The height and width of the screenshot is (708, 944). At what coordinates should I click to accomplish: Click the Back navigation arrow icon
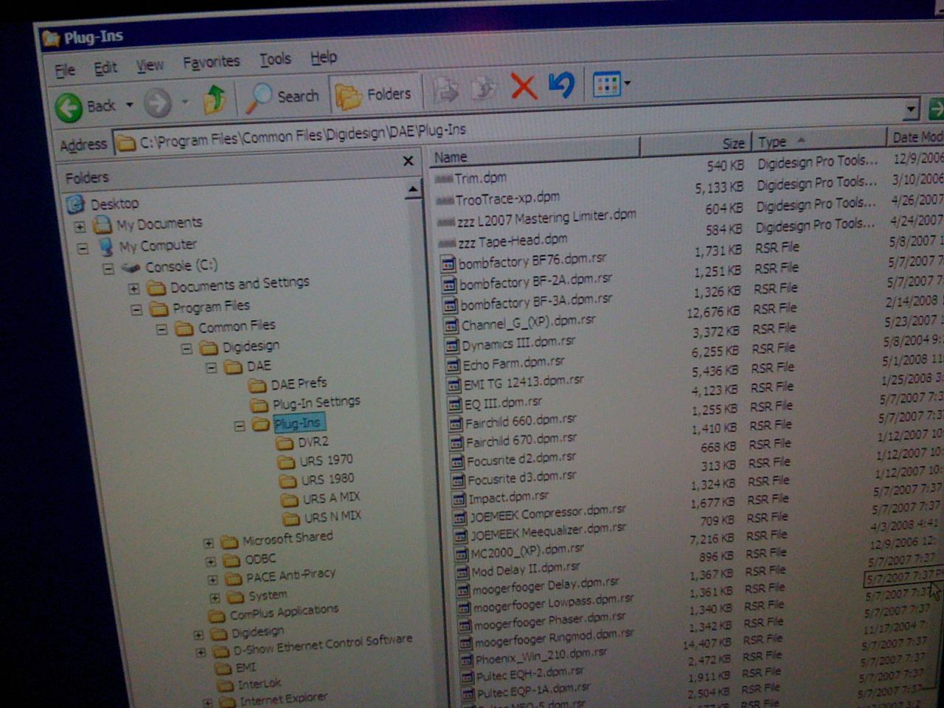pyautogui.click(x=69, y=108)
